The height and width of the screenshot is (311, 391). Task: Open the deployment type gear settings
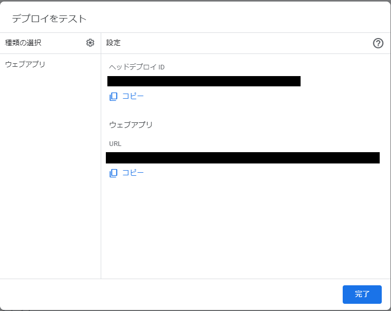(x=90, y=43)
